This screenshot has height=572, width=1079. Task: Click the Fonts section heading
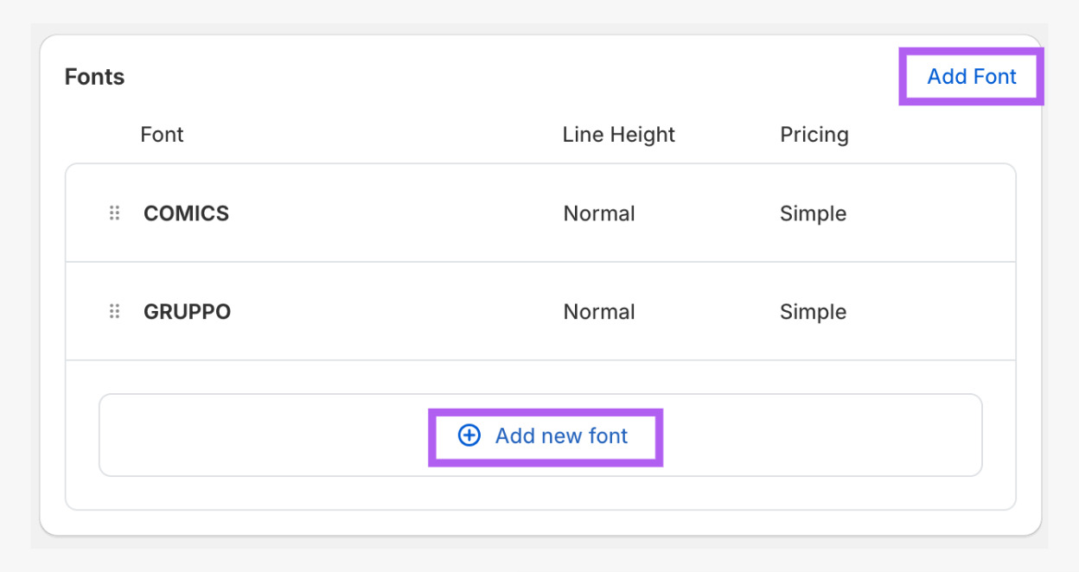coord(94,77)
